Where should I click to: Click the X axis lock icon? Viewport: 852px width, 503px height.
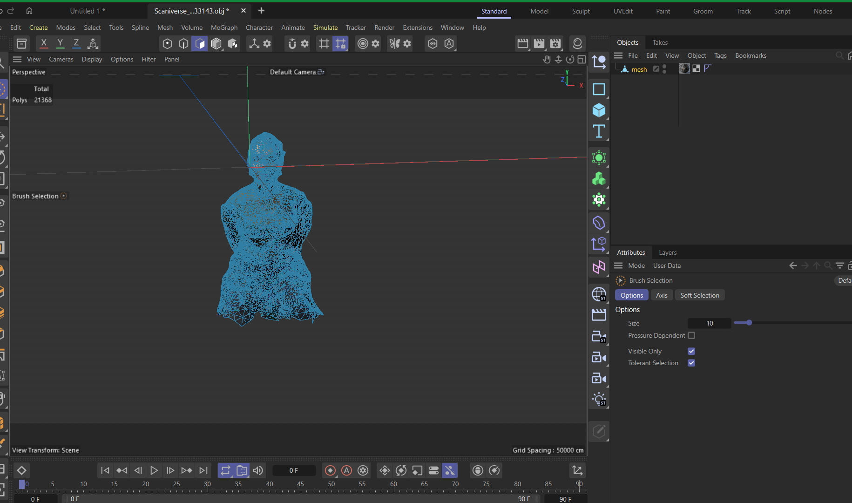[44, 44]
